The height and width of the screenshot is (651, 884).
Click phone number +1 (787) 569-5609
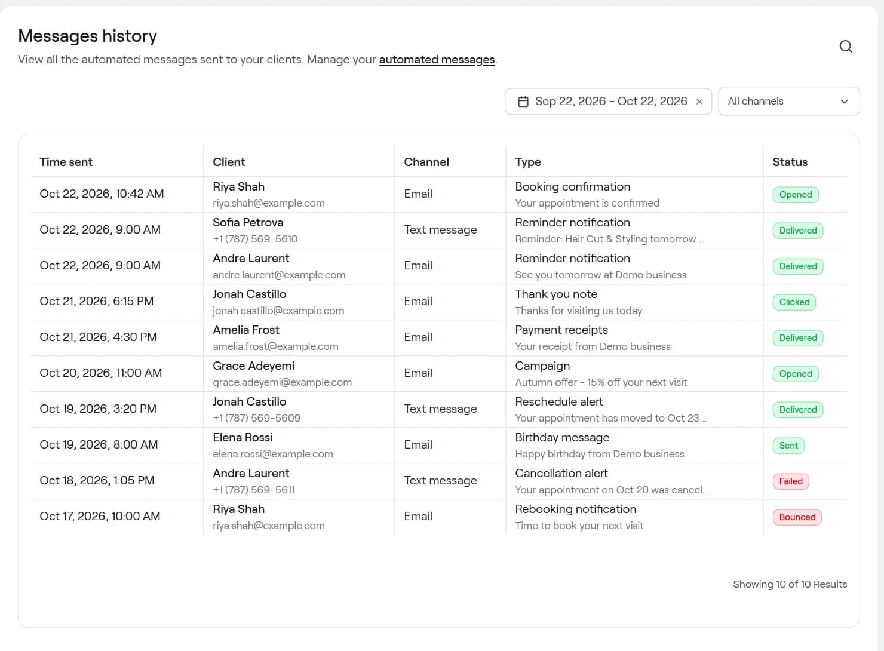[256, 418]
